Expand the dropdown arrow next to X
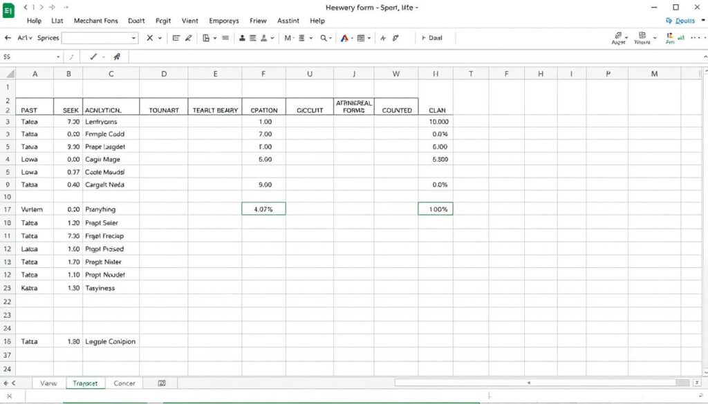 click(x=160, y=38)
